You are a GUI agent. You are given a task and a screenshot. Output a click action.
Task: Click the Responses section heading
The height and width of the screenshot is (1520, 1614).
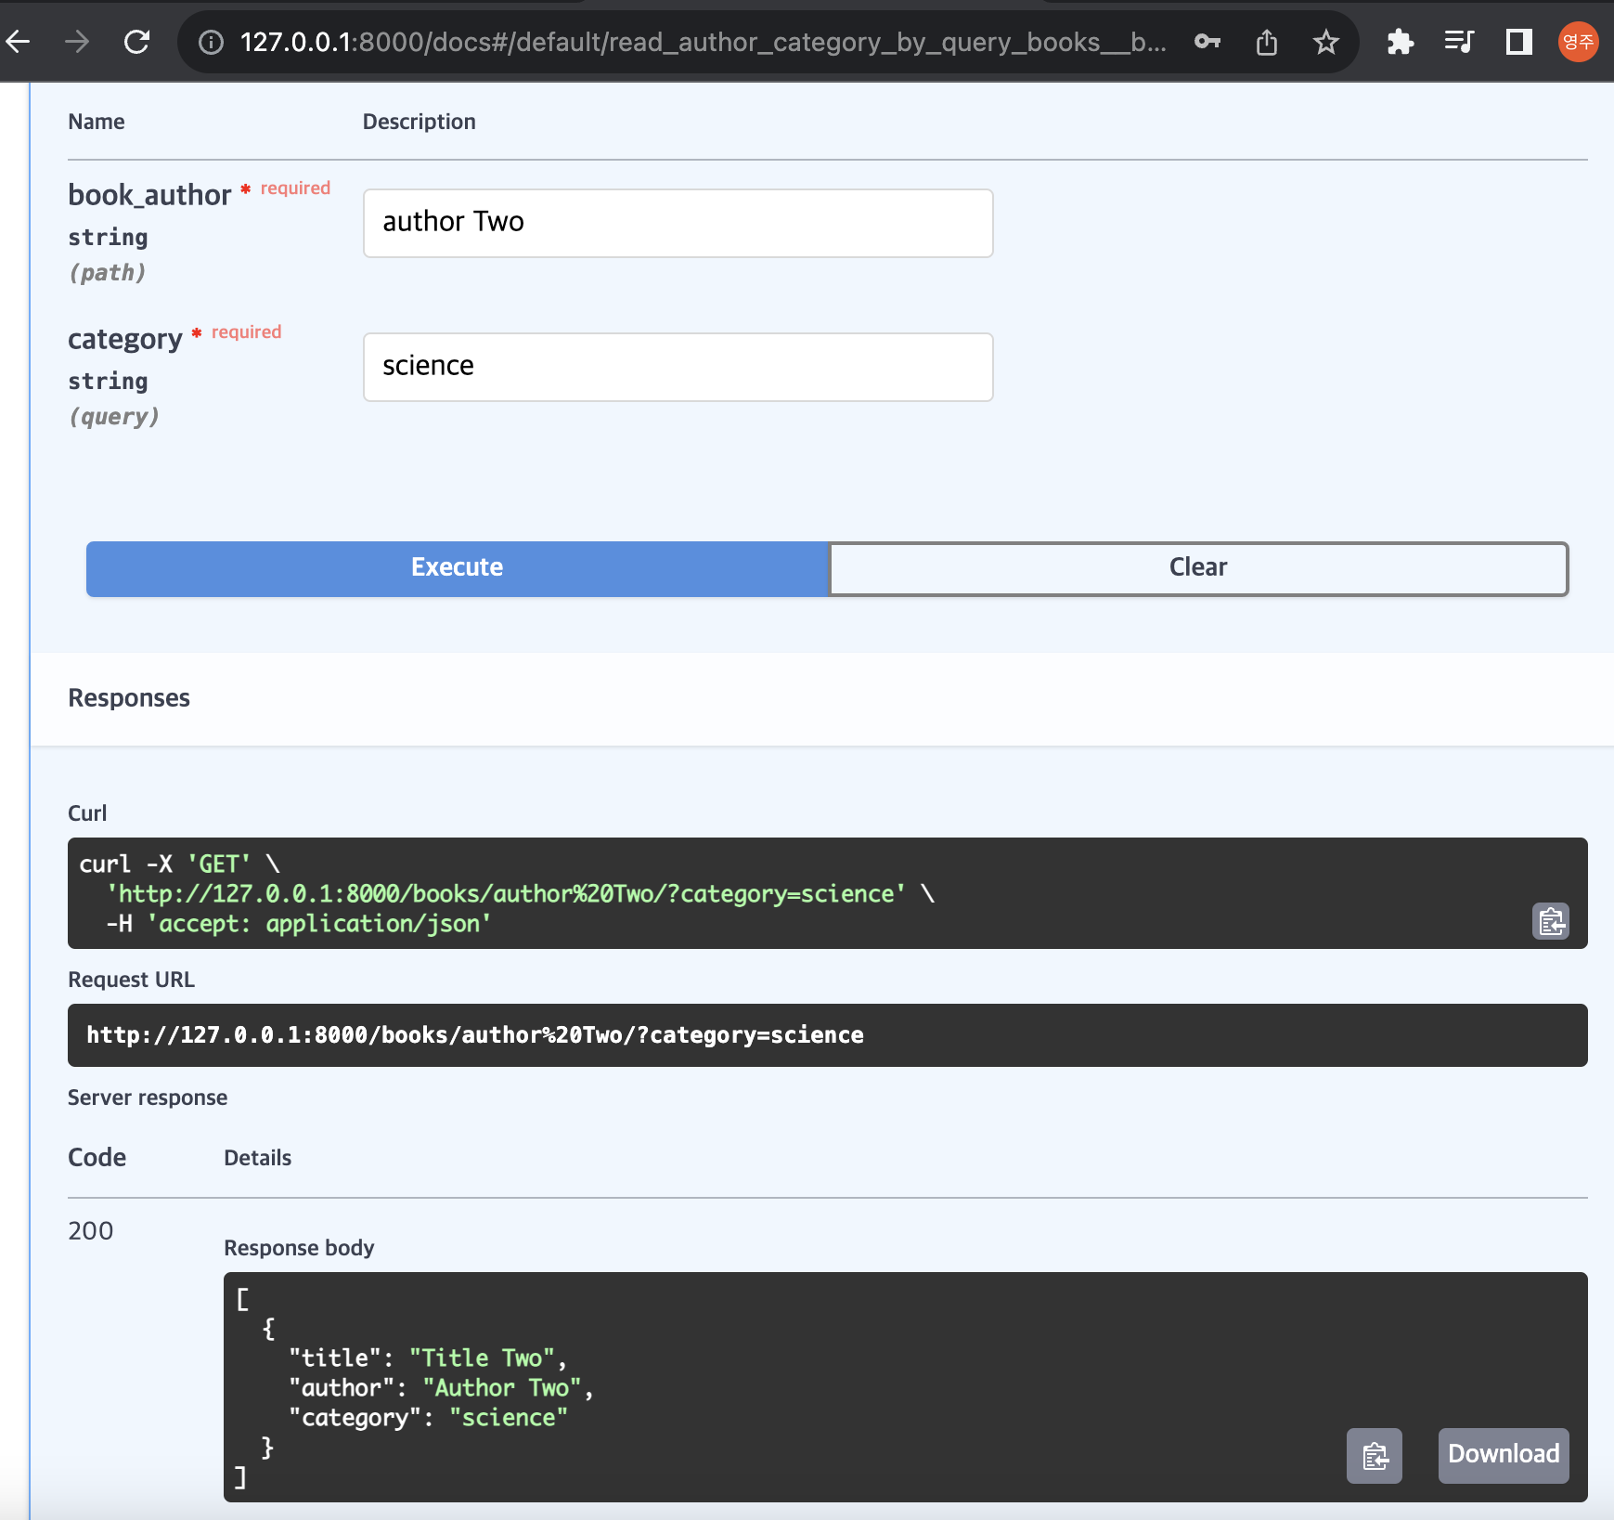(129, 698)
